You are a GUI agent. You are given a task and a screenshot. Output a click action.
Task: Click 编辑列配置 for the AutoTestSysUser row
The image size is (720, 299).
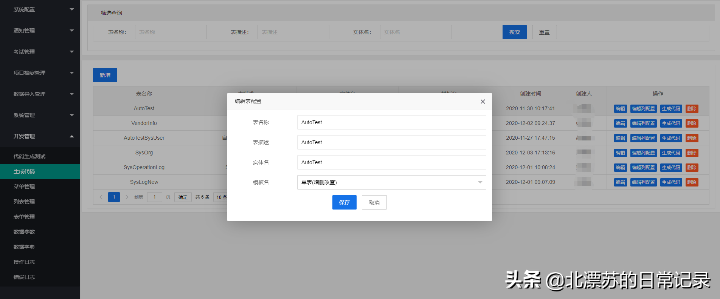click(643, 138)
